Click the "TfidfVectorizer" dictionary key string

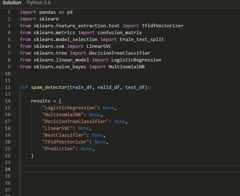click(x=66, y=142)
